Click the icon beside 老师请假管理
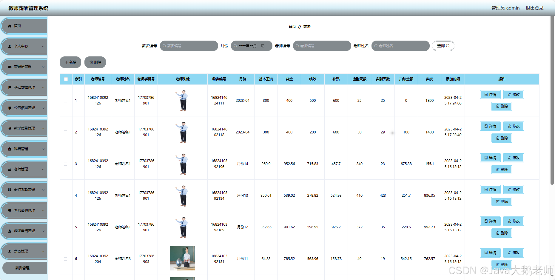This screenshot has height=280, width=555. coord(10,210)
